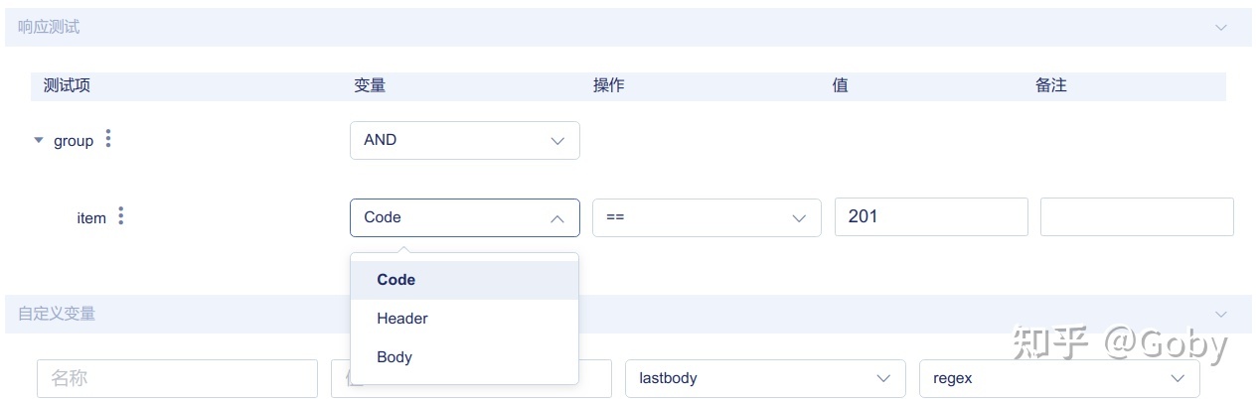Image resolution: width=1259 pixels, height=399 pixels.
Task: Open the == operator dropdown
Action: (707, 217)
